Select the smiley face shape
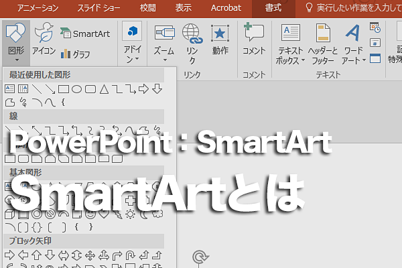Screen dimensions: 402x268 click(x=90, y=214)
